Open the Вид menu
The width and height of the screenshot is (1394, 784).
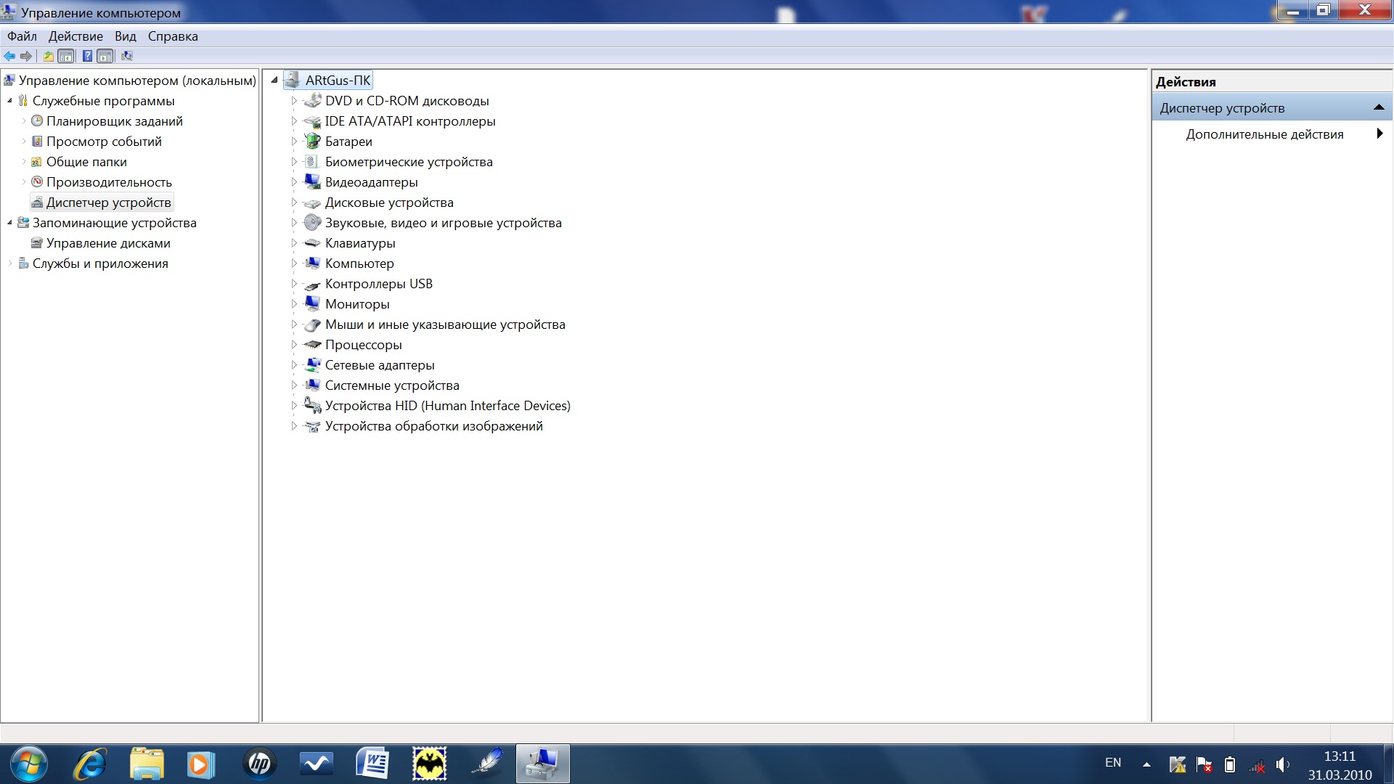click(x=126, y=36)
